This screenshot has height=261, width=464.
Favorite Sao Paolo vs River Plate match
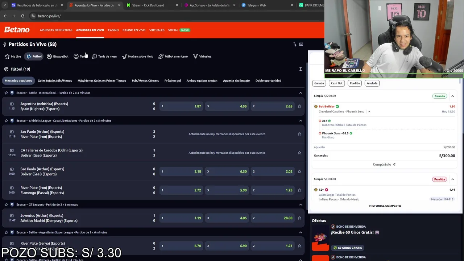click(x=299, y=134)
